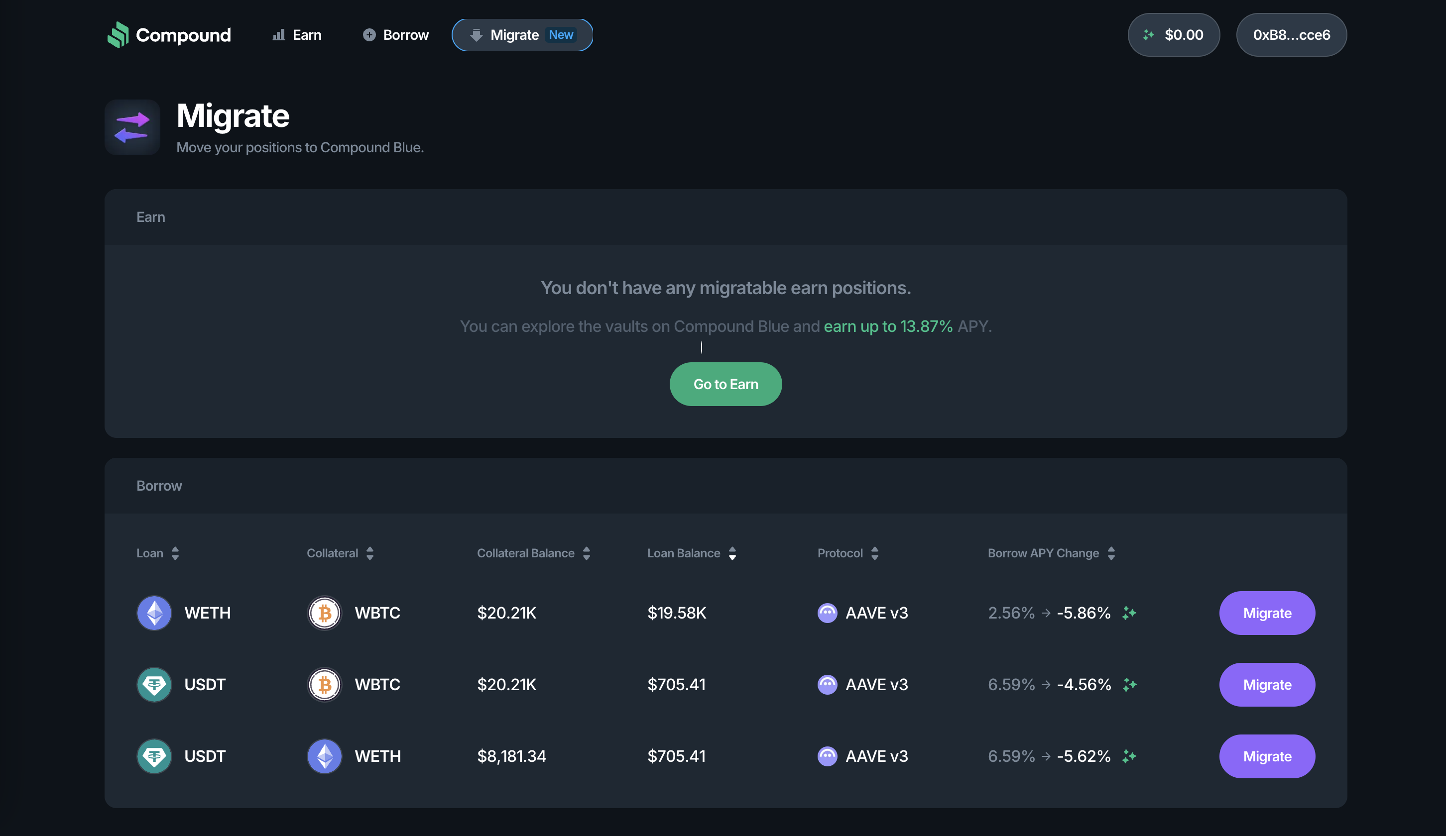The height and width of the screenshot is (836, 1446).
Task: Migrate the USDT loan with WETH collateral
Action: tap(1267, 756)
